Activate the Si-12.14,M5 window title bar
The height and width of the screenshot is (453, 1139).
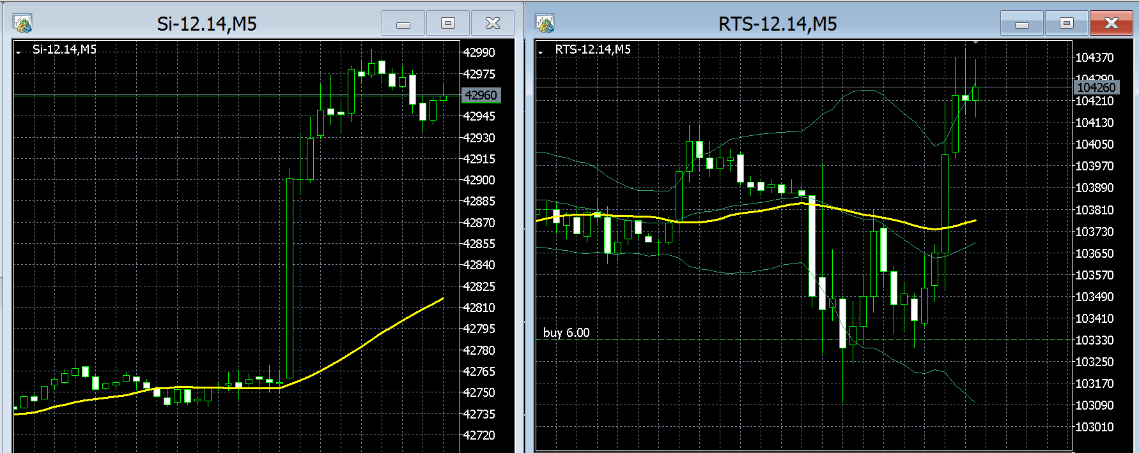click(206, 24)
